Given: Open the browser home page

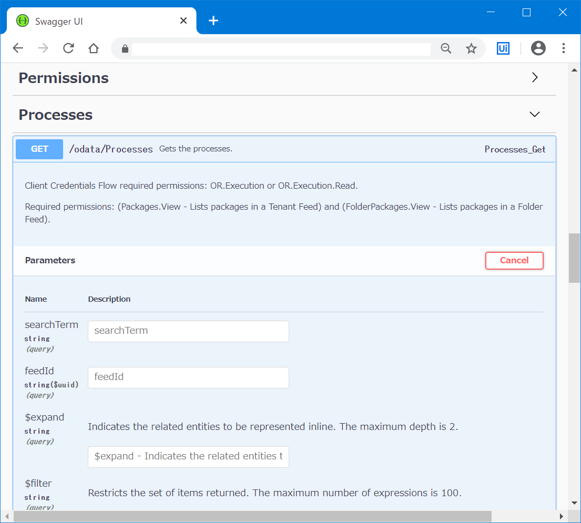Looking at the screenshot, I should pyautogui.click(x=94, y=48).
